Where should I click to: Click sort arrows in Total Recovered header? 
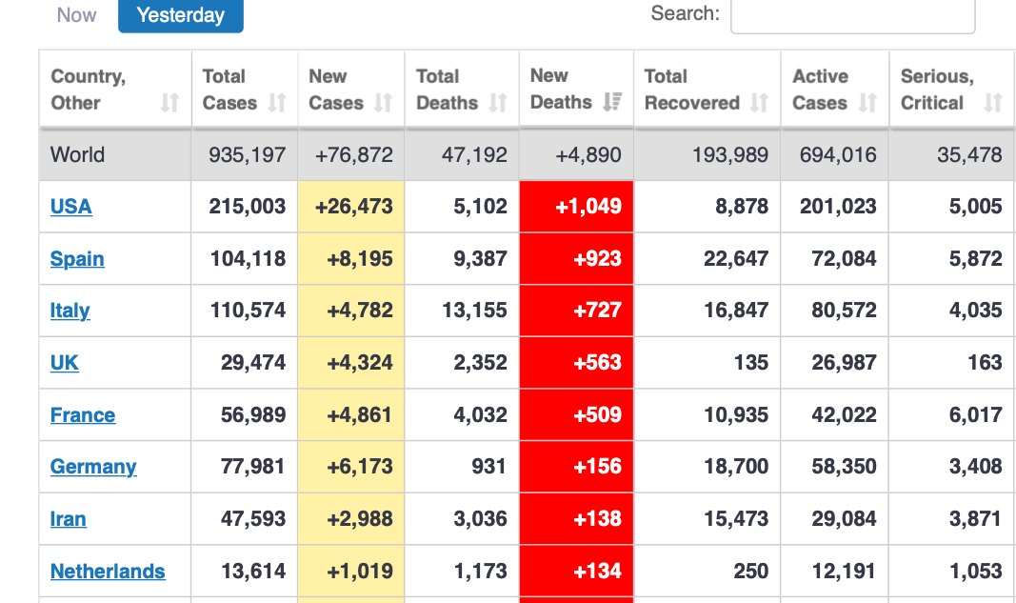[759, 103]
